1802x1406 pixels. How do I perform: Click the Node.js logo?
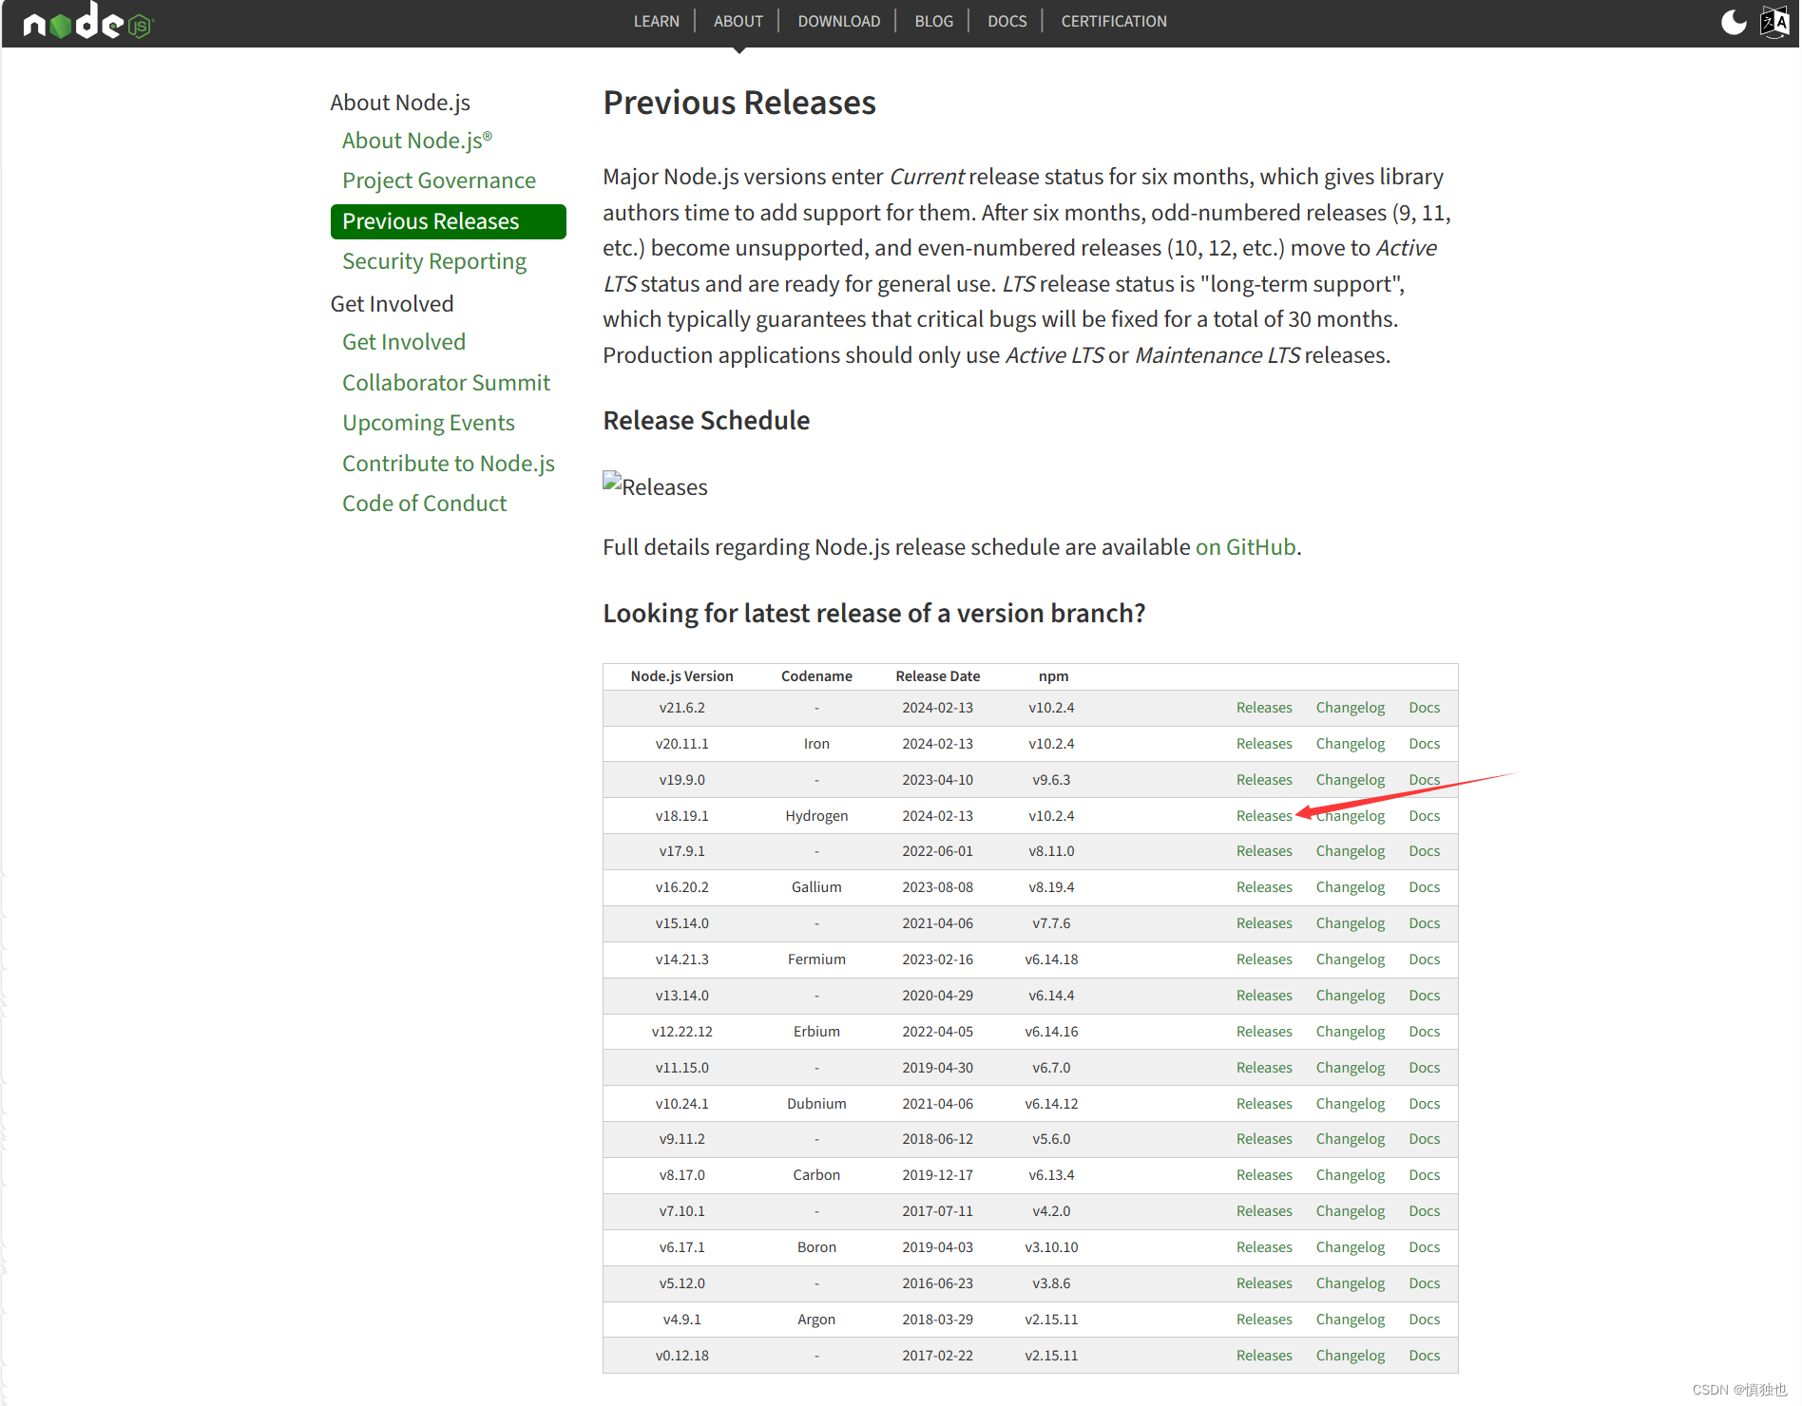[87, 21]
